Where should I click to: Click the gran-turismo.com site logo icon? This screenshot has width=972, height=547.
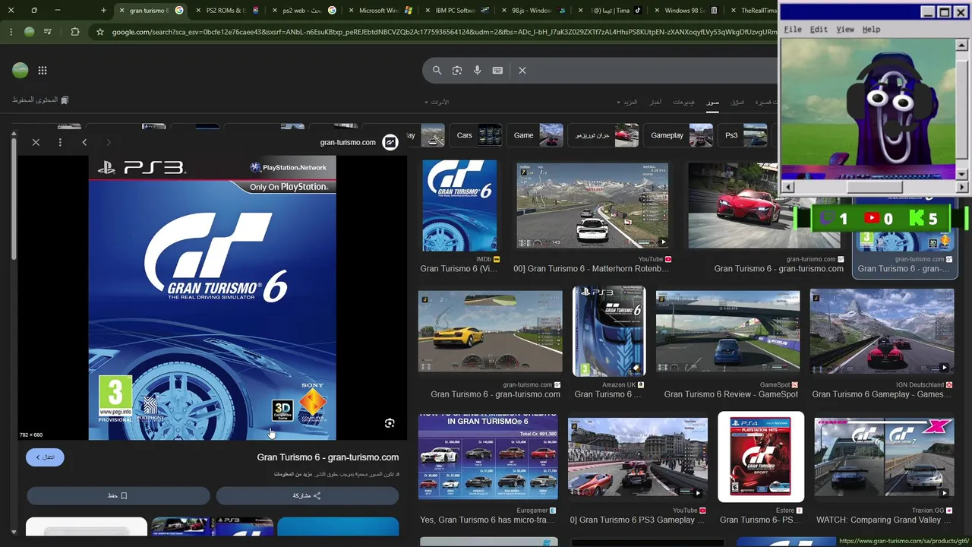(x=390, y=142)
